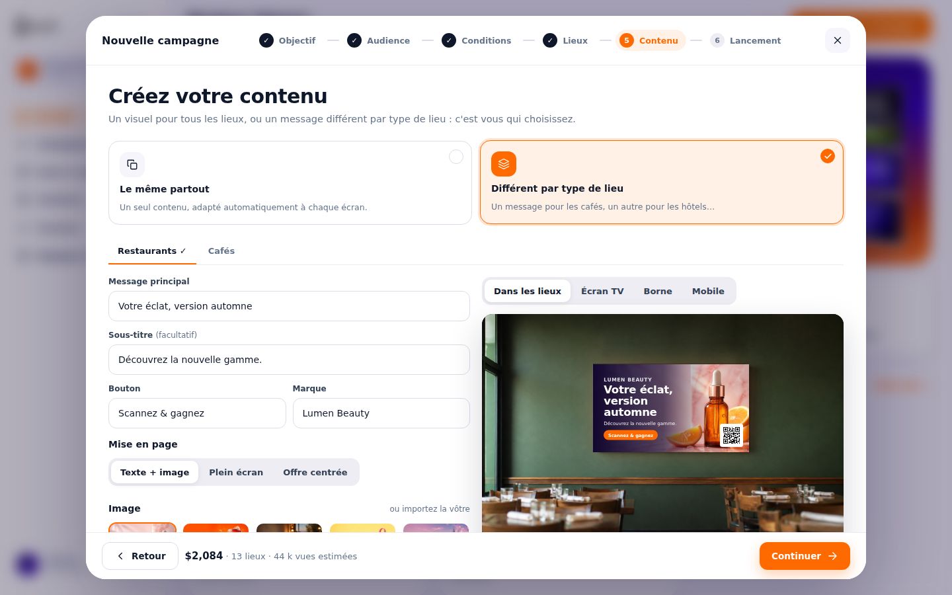
Task: Go back to the Objectif step label
Action: (x=297, y=40)
